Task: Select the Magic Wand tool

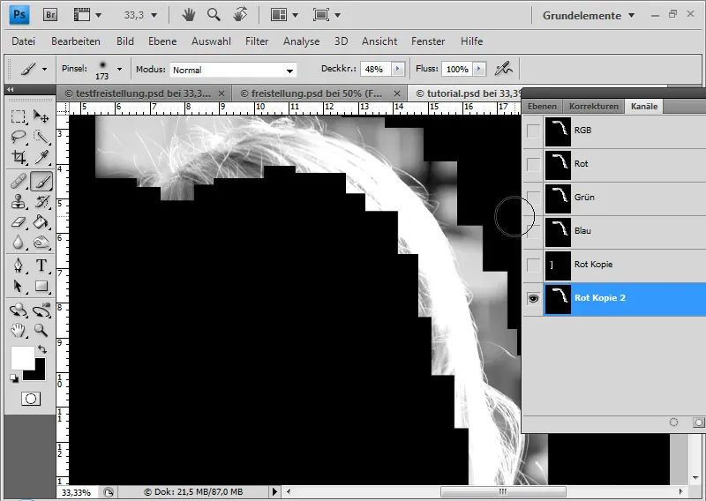Action: coord(41,137)
